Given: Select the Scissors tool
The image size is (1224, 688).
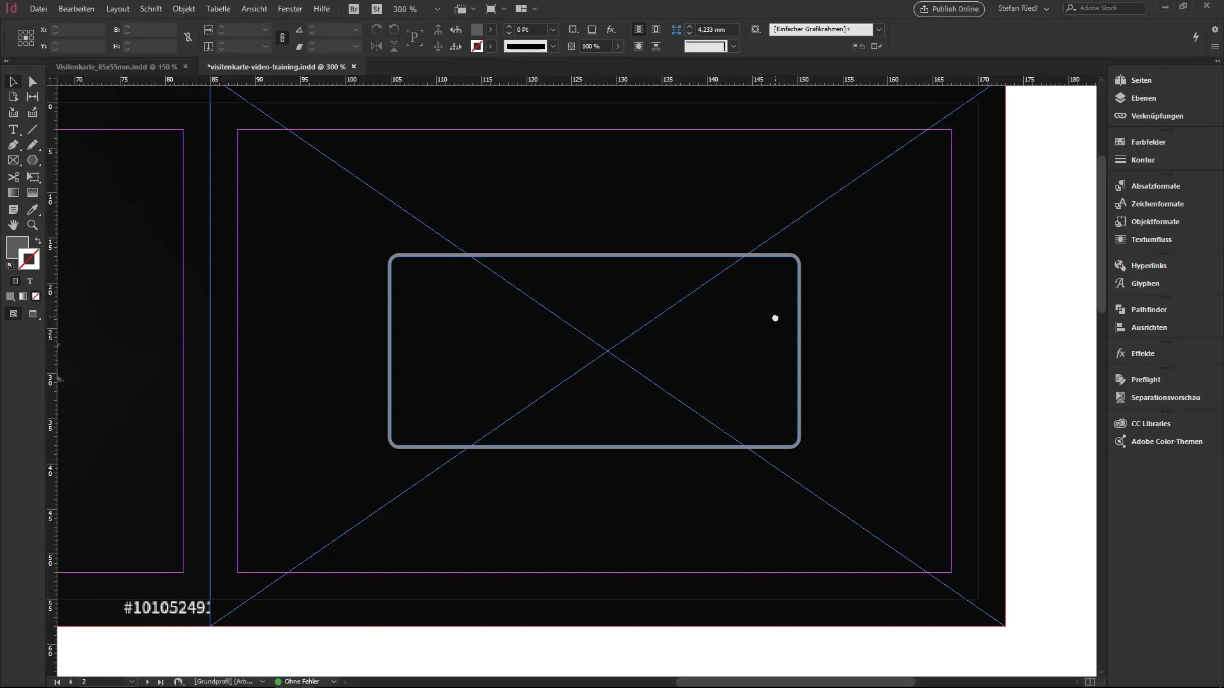Looking at the screenshot, I should 13,177.
